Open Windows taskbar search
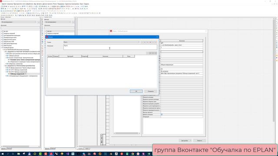278x156 pixels. [x=8, y=154]
